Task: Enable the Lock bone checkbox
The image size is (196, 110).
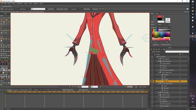Action: 47,9
